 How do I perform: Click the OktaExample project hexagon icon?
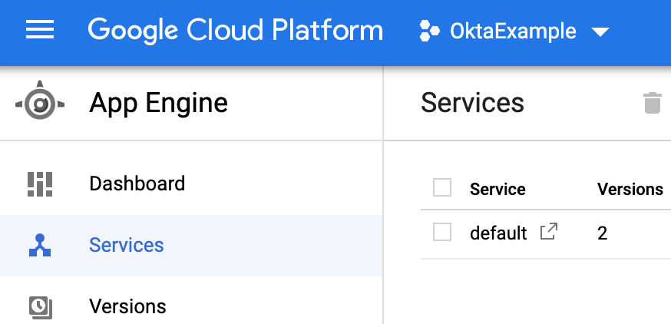pos(429,31)
